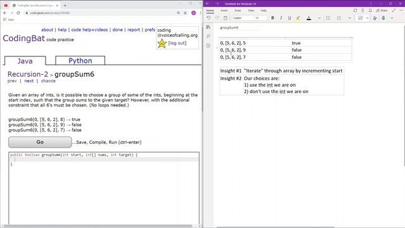
Task: Open a chance problem
Action: [x=48, y=81]
